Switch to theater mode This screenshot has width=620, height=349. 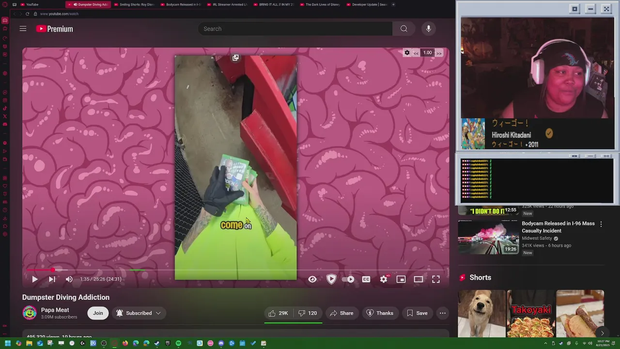(418, 279)
